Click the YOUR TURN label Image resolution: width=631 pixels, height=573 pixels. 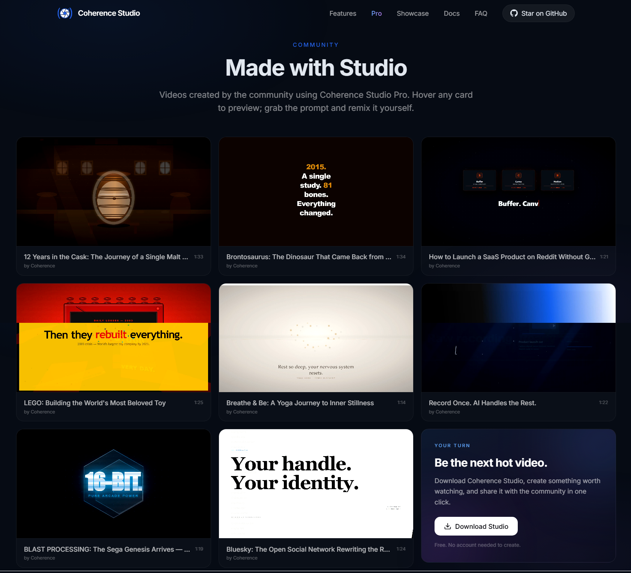click(x=452, y=446)
